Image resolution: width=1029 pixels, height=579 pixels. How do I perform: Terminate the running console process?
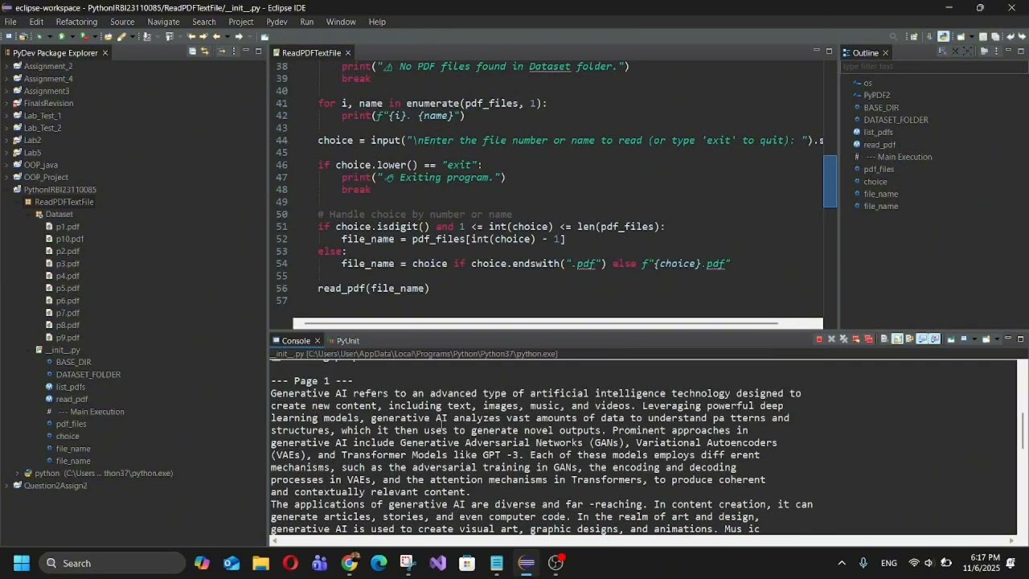819,339
